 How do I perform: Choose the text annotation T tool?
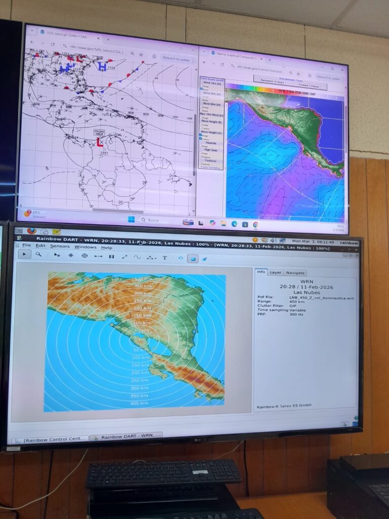pyautogui.click(x=165, y=258)
